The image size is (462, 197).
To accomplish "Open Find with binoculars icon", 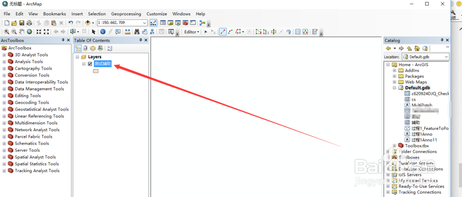I will coord(137,32).
